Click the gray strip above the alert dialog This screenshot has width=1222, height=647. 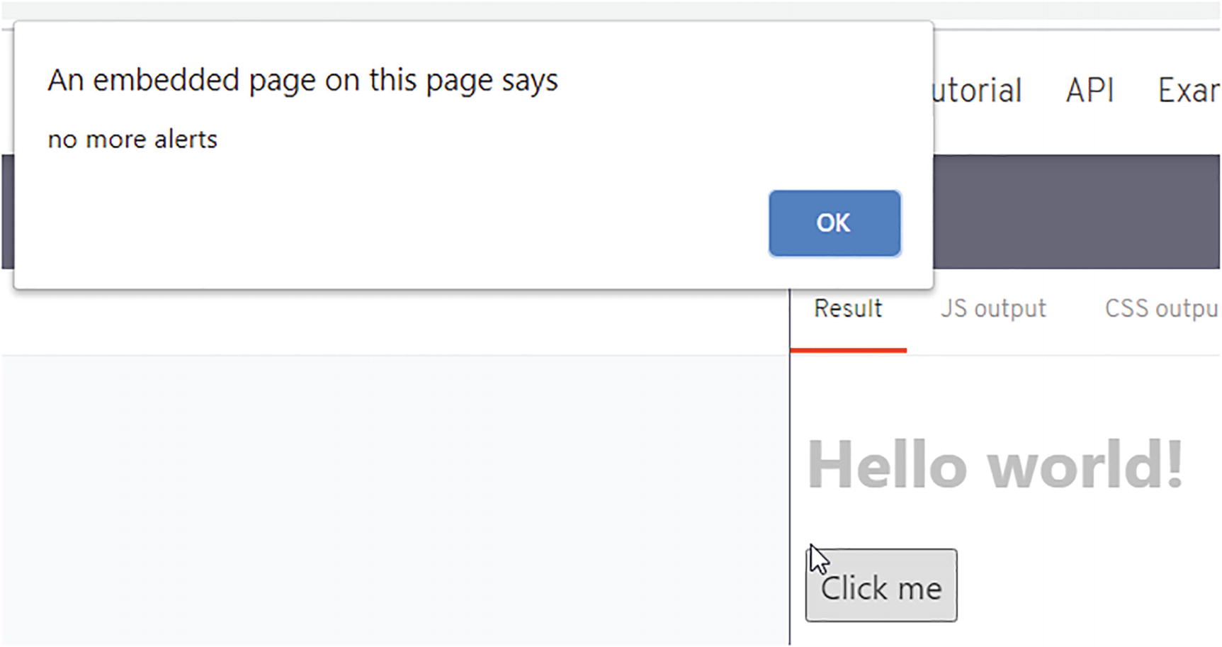point(609,10)
